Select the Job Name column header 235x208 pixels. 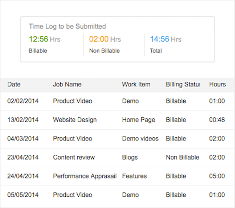click(x=67, y=84)
